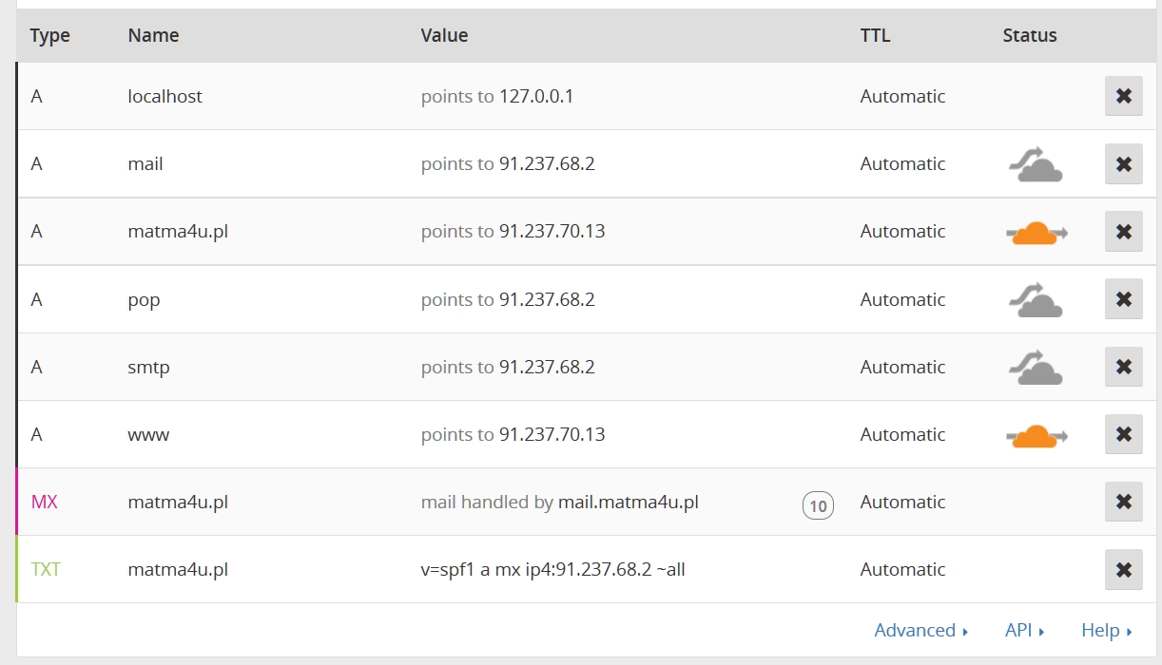Delete the localhost A record
The width and height of the screenshot is (1162, 665).
click(x=1123, y=96)
